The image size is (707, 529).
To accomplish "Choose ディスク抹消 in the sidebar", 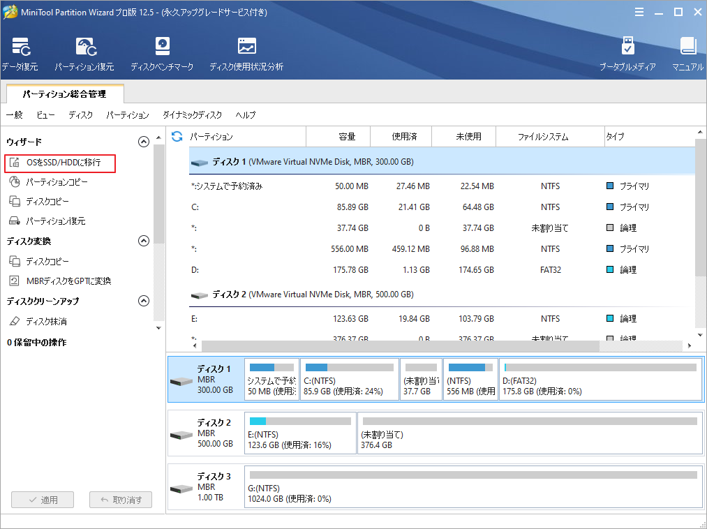I will [x=46, y=322].
